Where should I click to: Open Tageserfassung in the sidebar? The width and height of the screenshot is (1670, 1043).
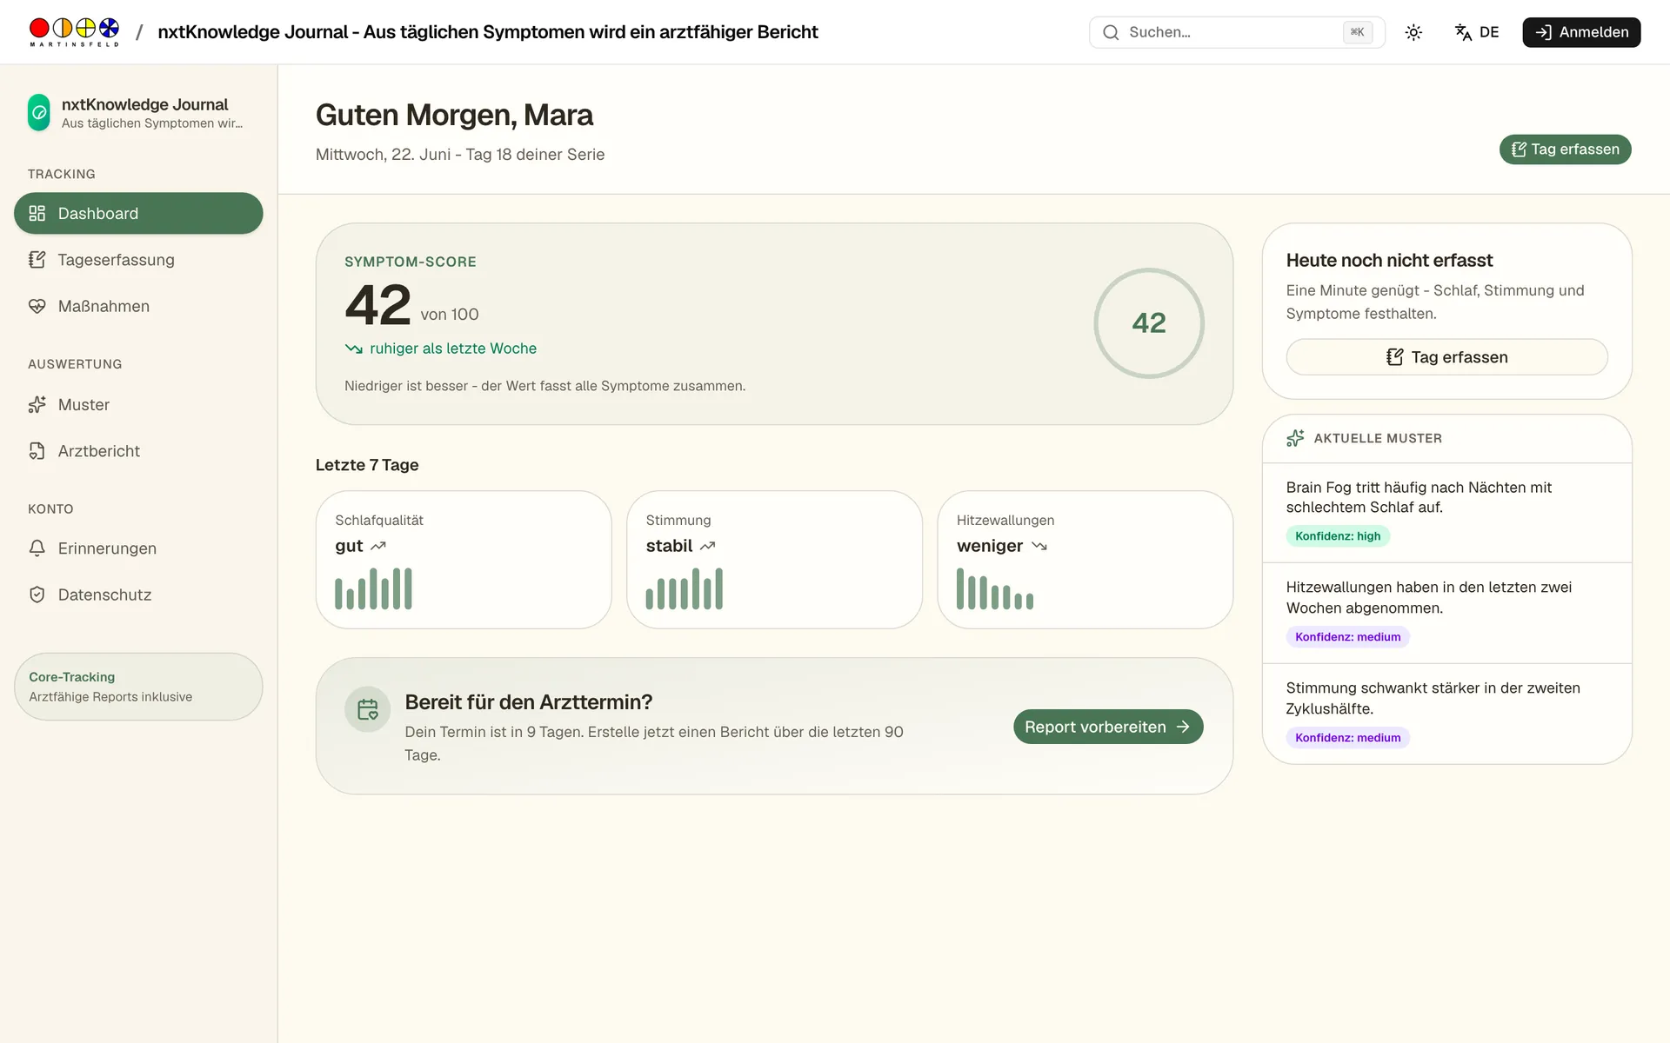[138, 260]
